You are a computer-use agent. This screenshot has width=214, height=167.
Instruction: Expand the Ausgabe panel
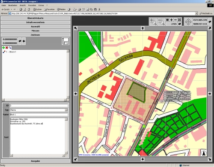pyautogui.click(x=36, y=161)
